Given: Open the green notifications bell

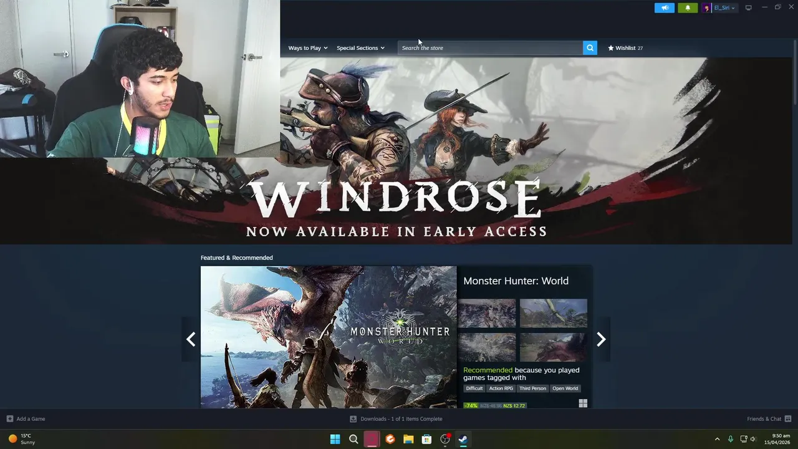Looking at the screenshot, I should (x=688, y=7).
